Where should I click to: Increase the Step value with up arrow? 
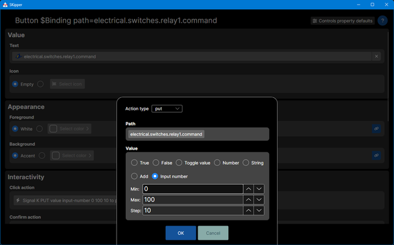(248, 211)
